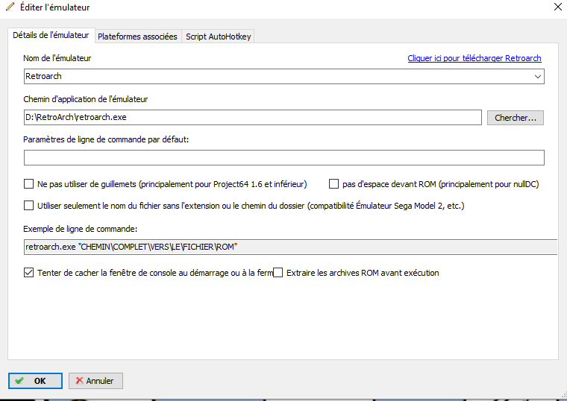Click the Chemin d'application de l'émulateur label
The image size is (567, 401).
(85, 99)
